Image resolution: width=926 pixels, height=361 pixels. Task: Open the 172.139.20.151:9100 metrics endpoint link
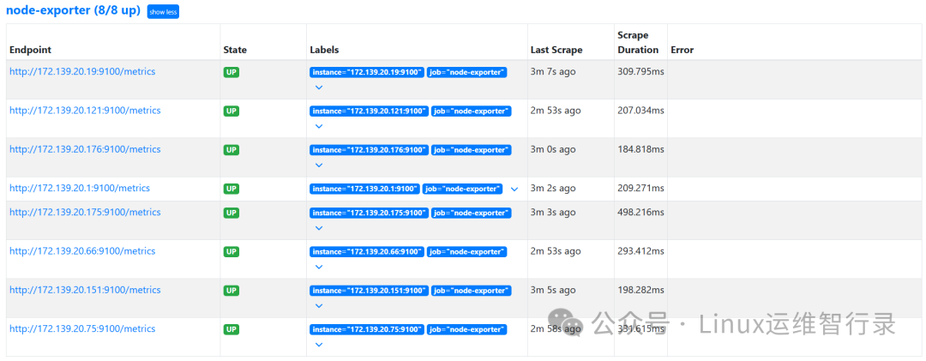coord(85,290)
